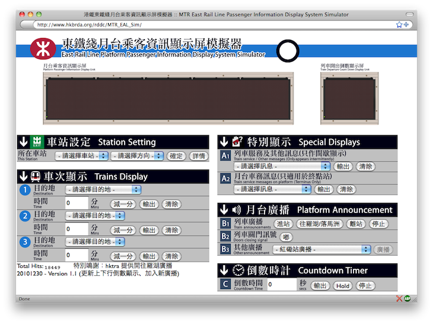
Task: Click A2 清除 clear button
Action: 346,189
